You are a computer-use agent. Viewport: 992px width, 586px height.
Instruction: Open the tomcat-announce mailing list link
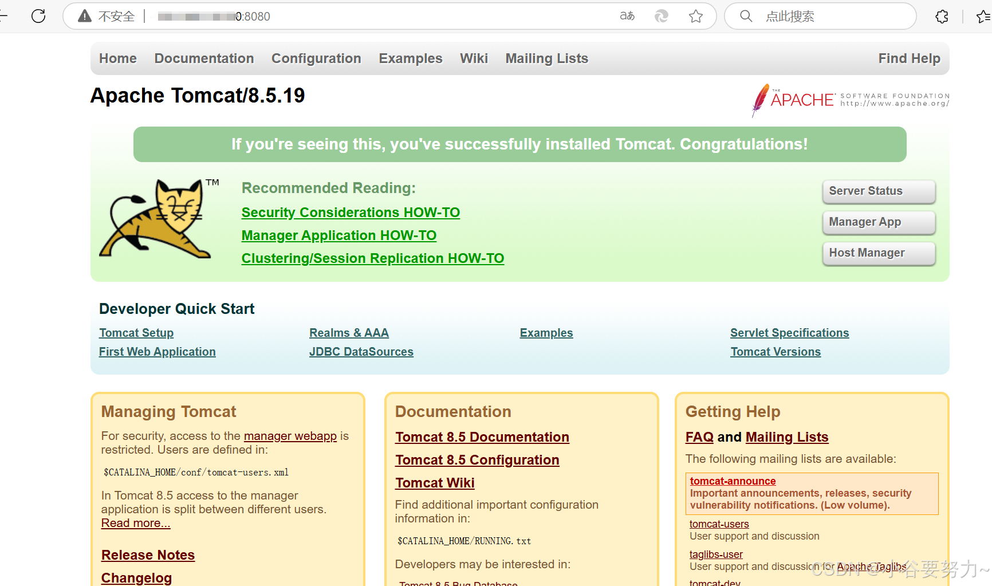pos(733,481)
